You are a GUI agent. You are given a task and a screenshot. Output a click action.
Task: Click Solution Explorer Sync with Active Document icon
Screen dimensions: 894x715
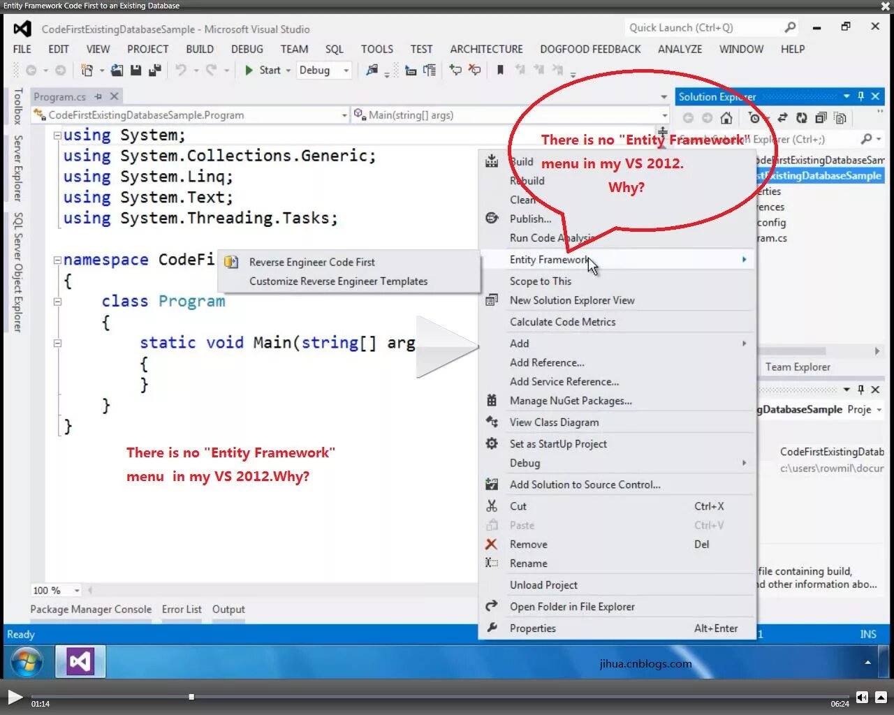(x=782, y=118)
